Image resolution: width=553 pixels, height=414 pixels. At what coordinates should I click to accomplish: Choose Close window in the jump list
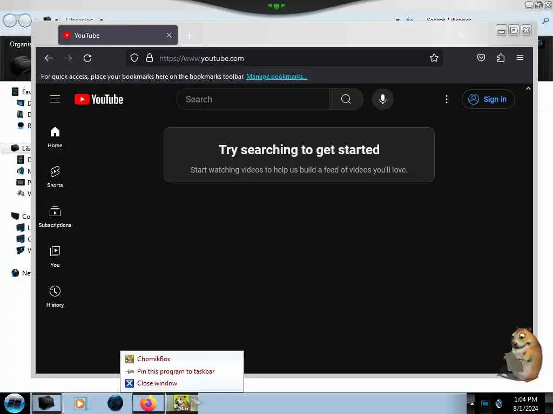click(181, 383)
